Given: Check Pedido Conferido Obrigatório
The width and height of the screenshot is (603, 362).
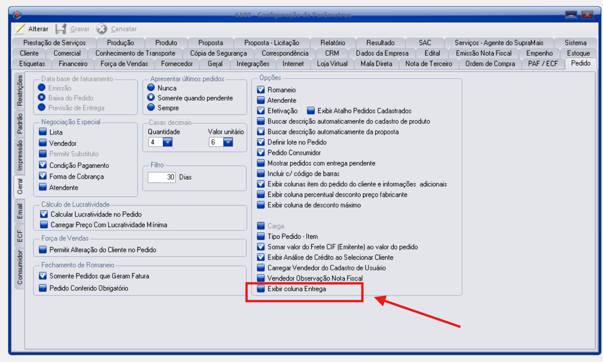Looking at the screenshot, I should tap(43, 288).
